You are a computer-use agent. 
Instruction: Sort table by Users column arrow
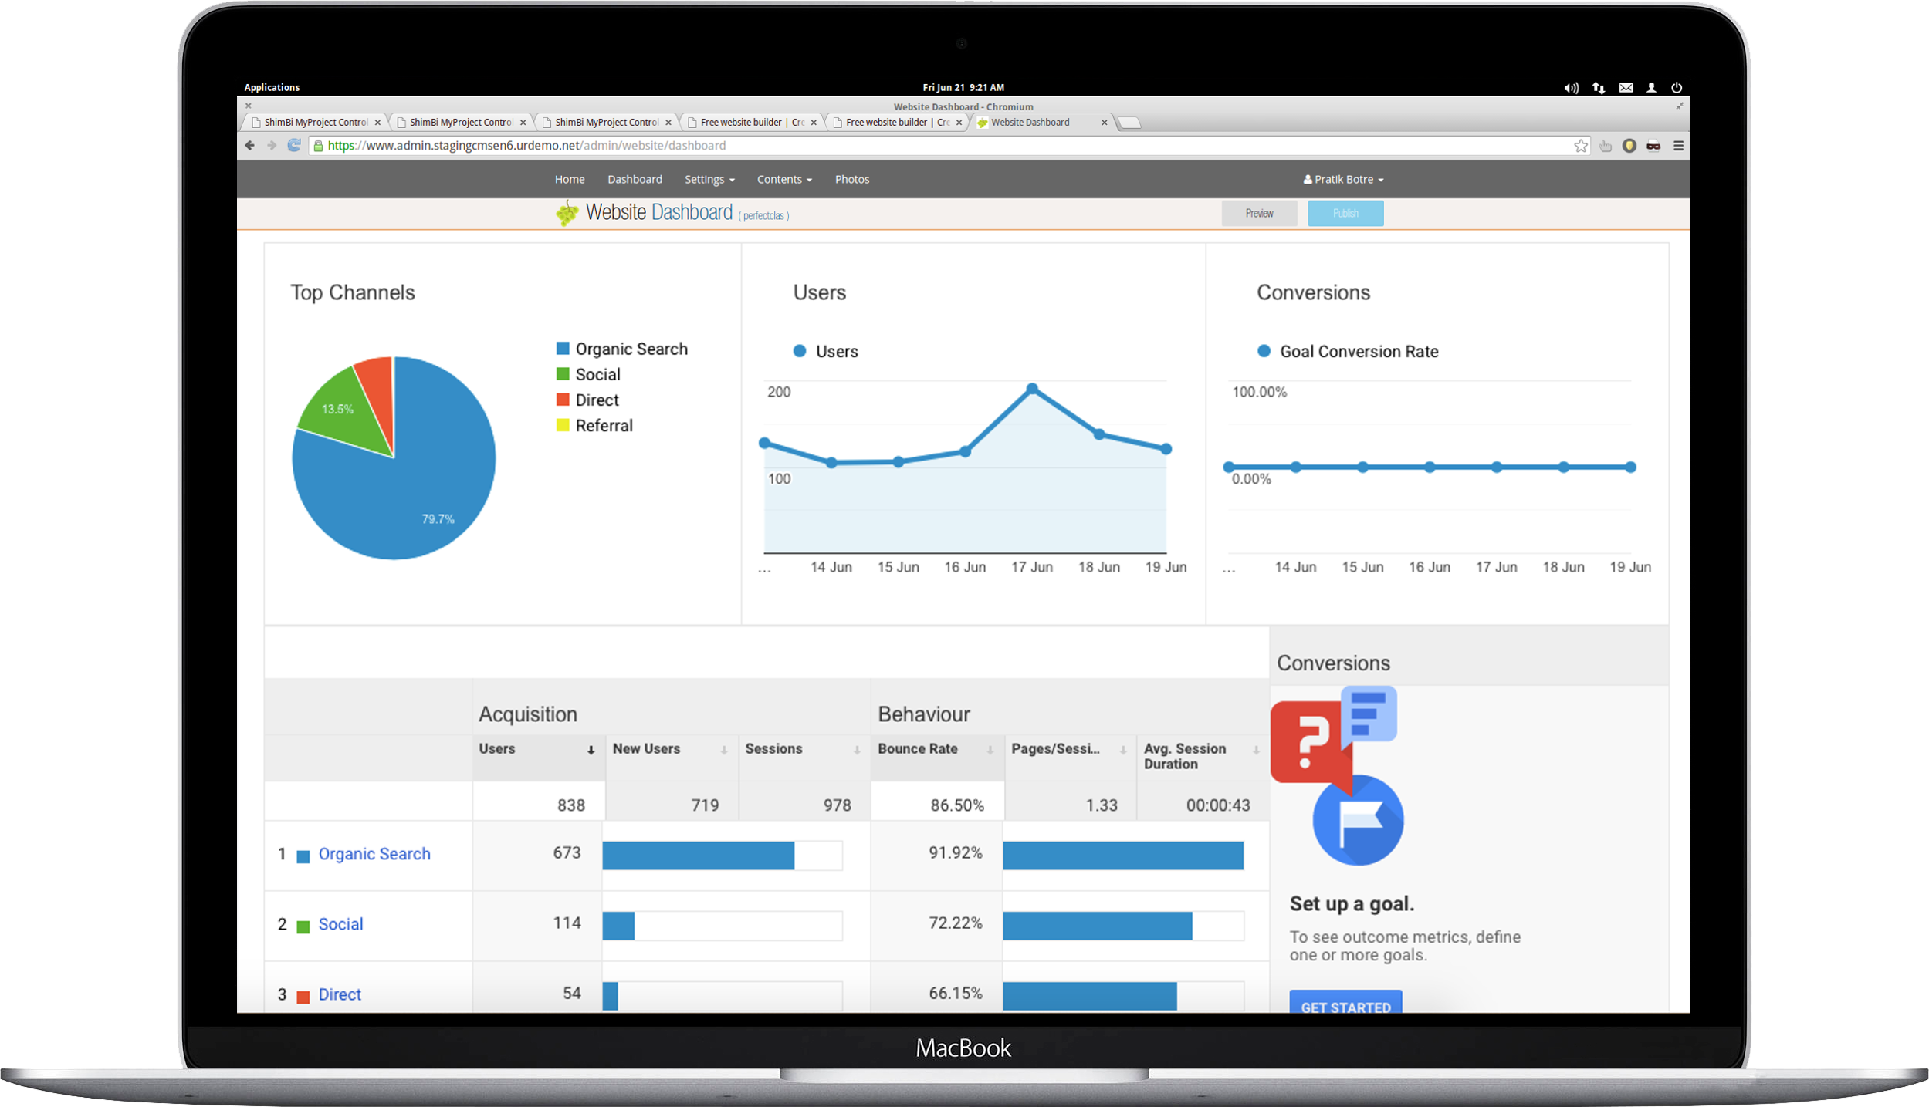click(591, 750)
